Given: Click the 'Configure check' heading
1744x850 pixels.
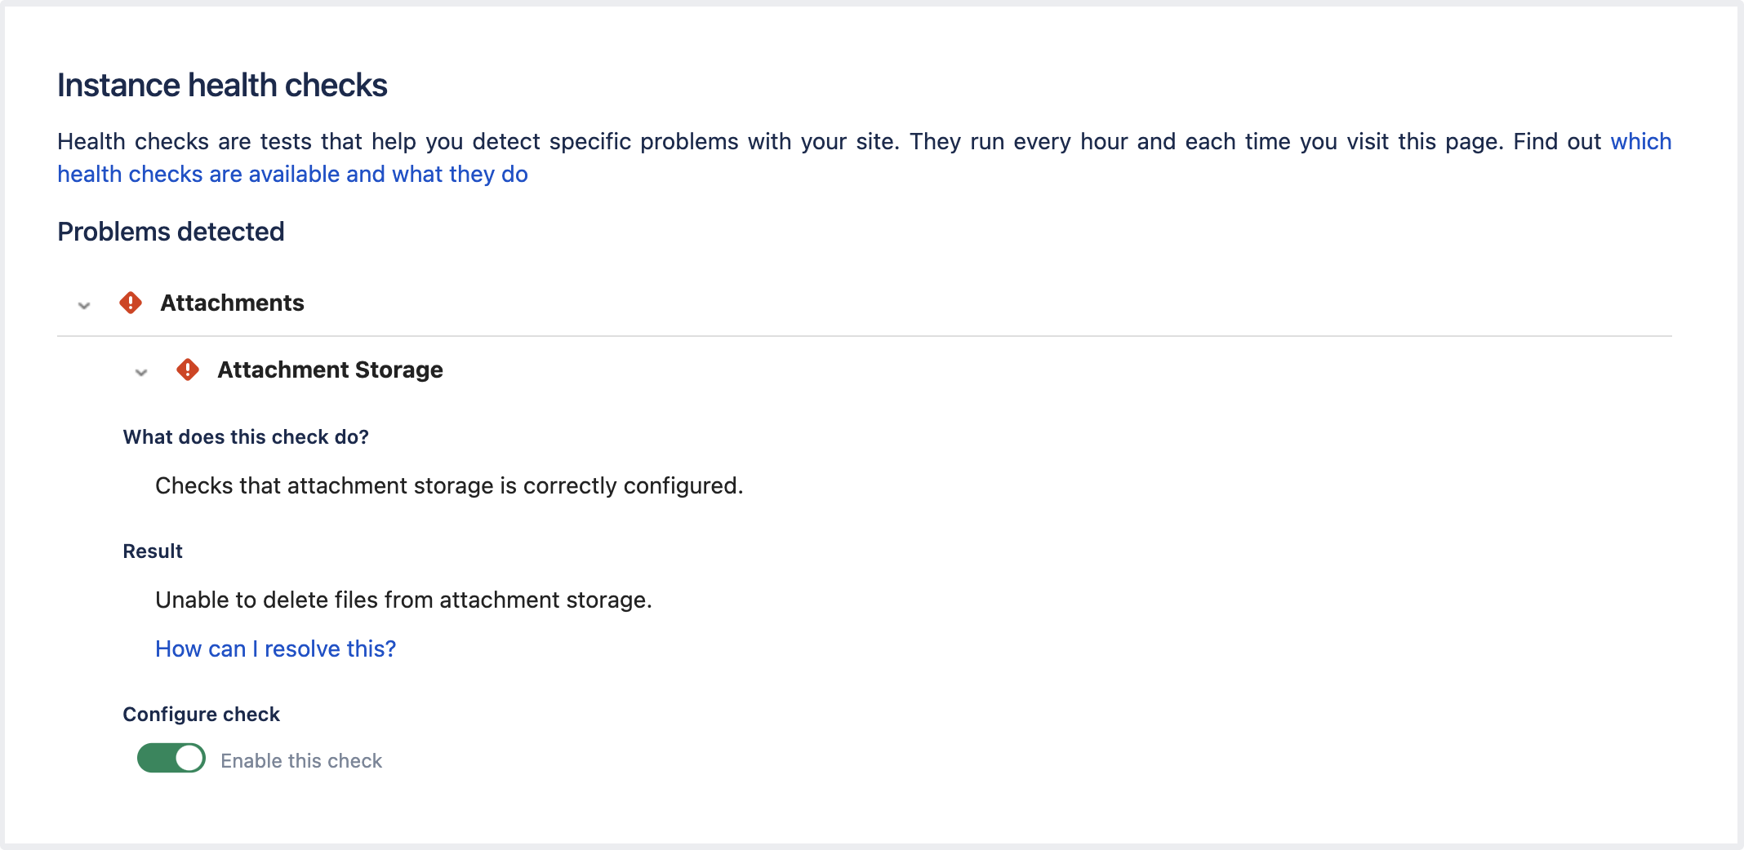Looking at the screenshot, I should [x=201, y=715].
